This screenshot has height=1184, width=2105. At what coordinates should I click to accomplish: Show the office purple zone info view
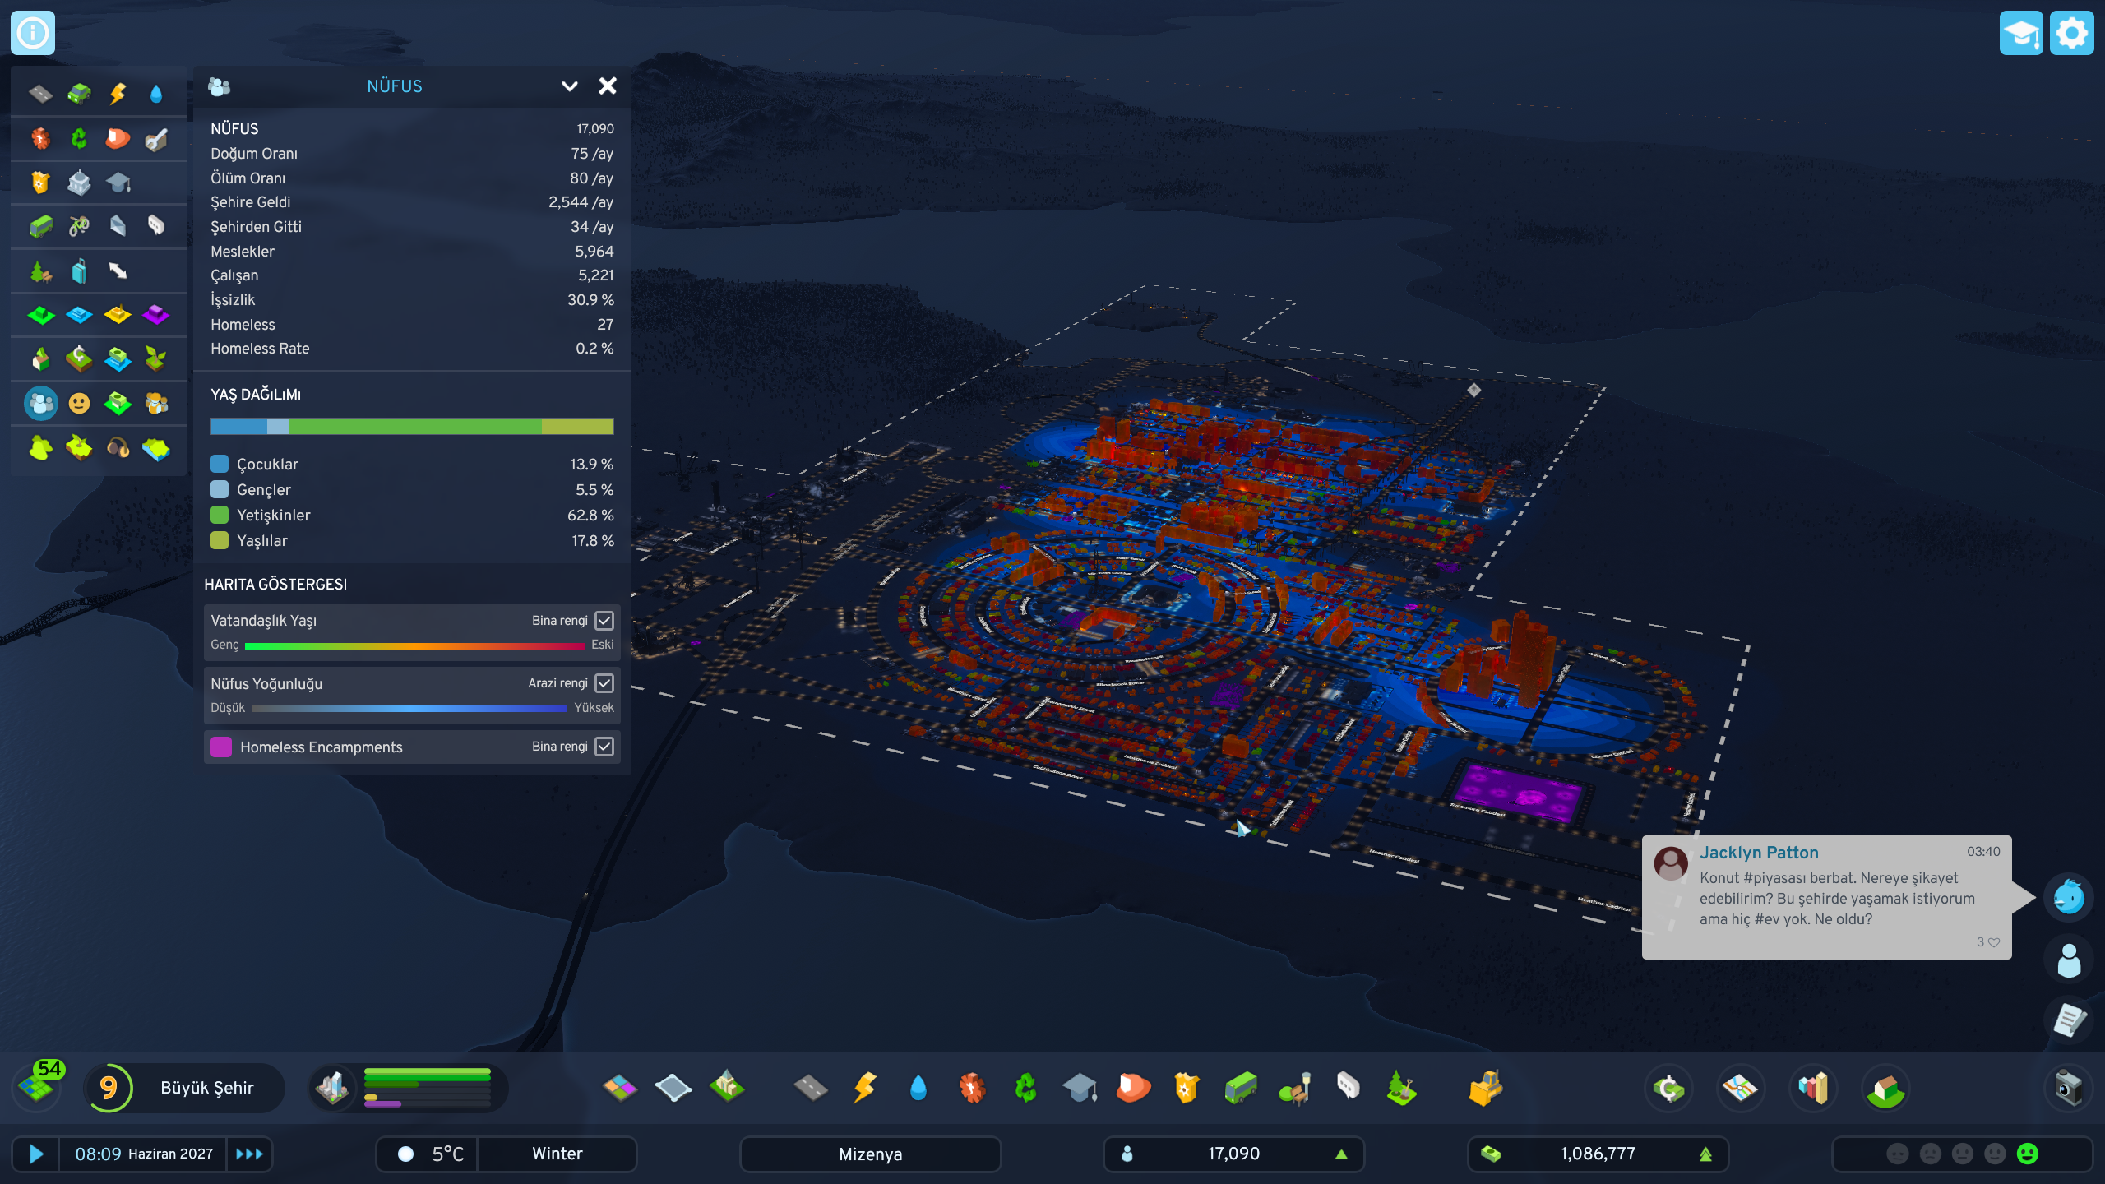(156, 315)
